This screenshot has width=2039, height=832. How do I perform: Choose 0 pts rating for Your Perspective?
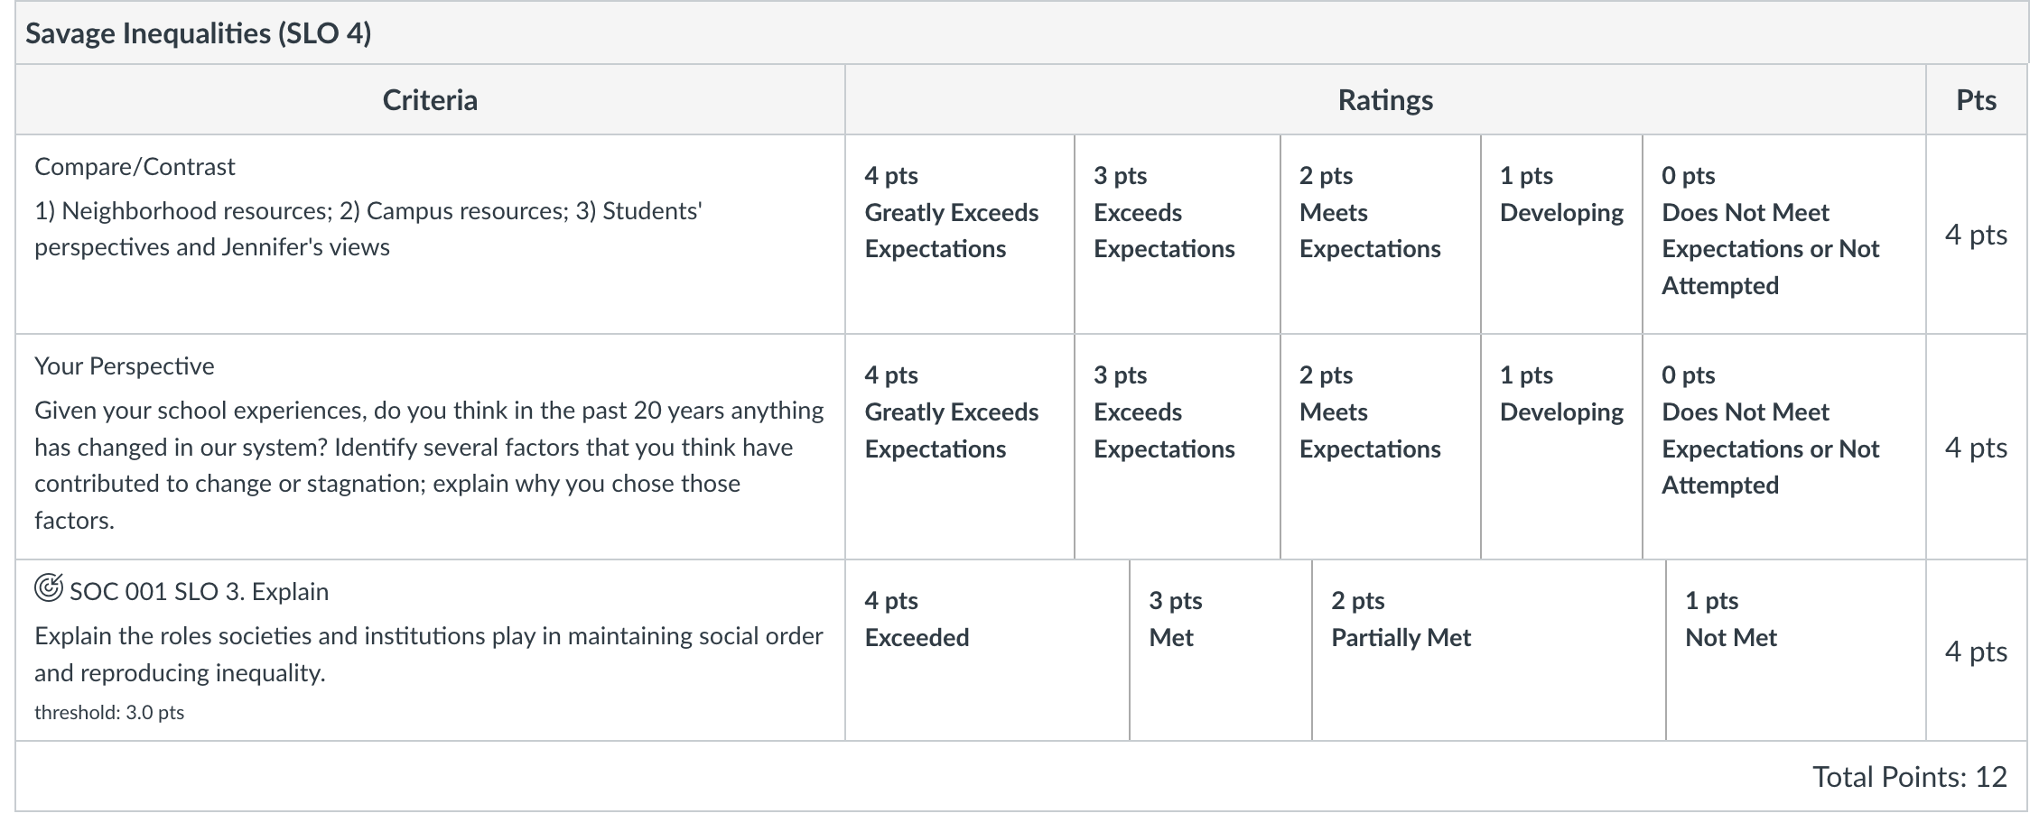pyautogui.click(x=1784, y=447)
